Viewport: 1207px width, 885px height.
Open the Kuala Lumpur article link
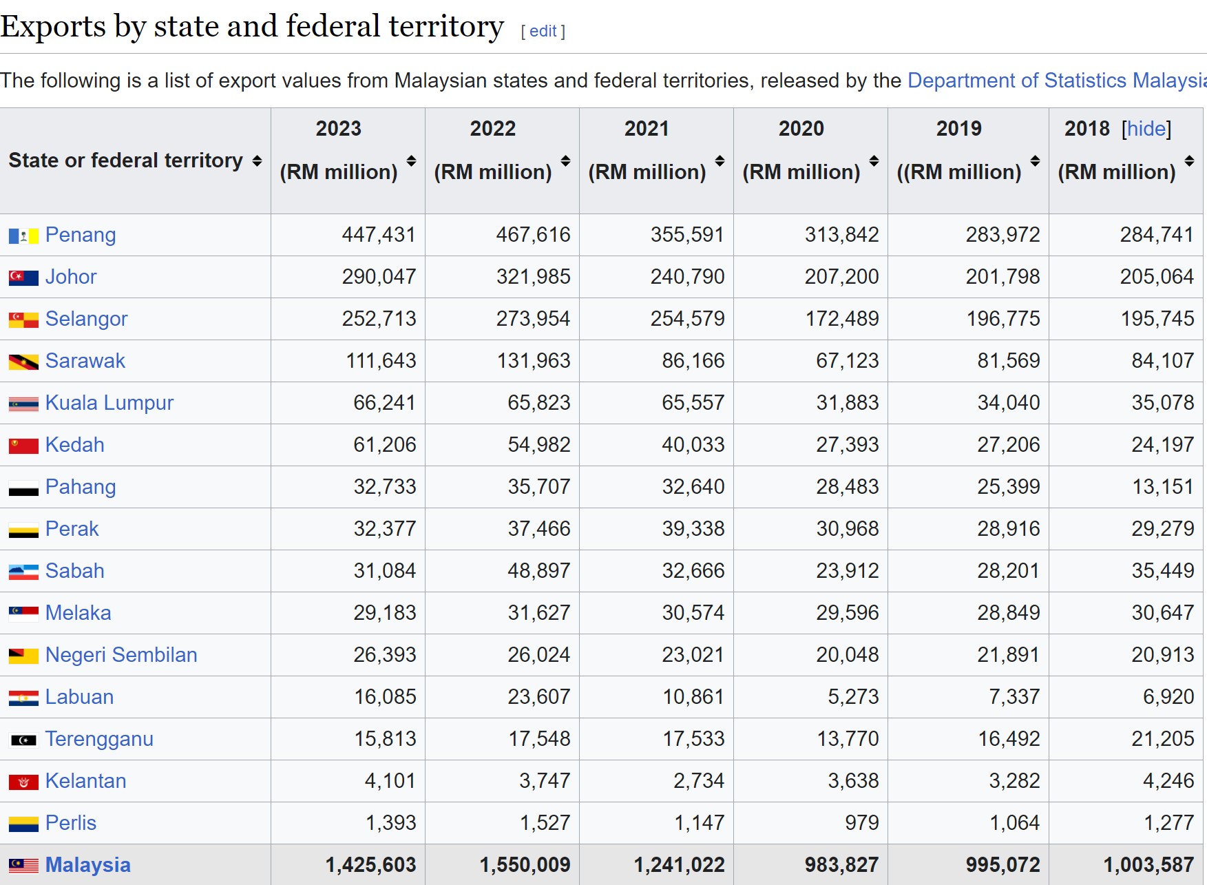(109, 403)
